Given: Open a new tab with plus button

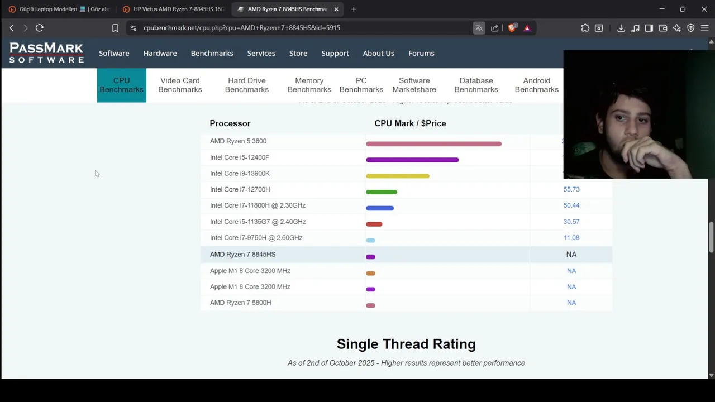Looking at the screenshot, I should (x=354, y=9).
